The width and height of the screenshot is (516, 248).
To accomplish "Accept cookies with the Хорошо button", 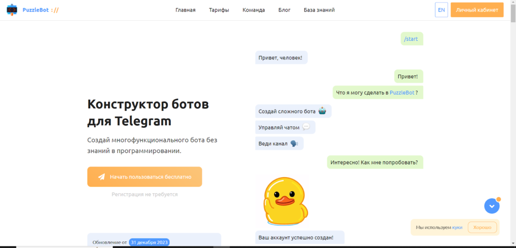I will (x=482, y=227).
